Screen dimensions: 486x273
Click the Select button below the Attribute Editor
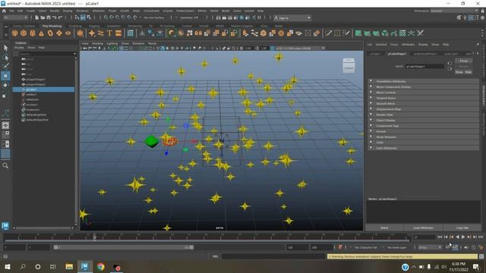click(384, 227)
